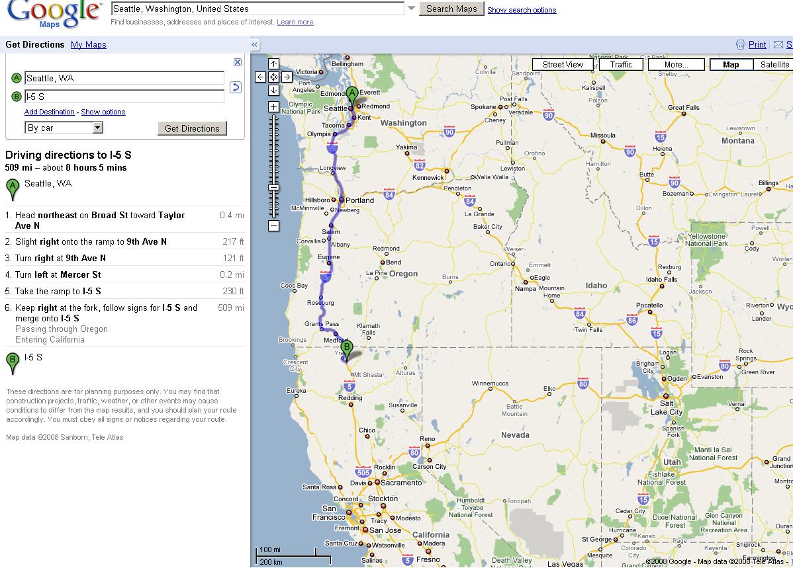Image resolution: width=793 pixels, height=568 pixels.
Task: Zoom out with the minus button
Action: click(273, 226)
